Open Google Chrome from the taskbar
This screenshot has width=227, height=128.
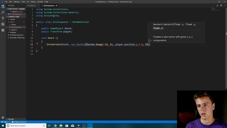55,126
